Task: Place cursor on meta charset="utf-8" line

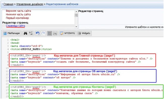Action: pyautogui.click(x=27, y=46)
